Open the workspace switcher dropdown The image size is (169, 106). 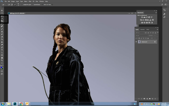(x=166, y=5)
